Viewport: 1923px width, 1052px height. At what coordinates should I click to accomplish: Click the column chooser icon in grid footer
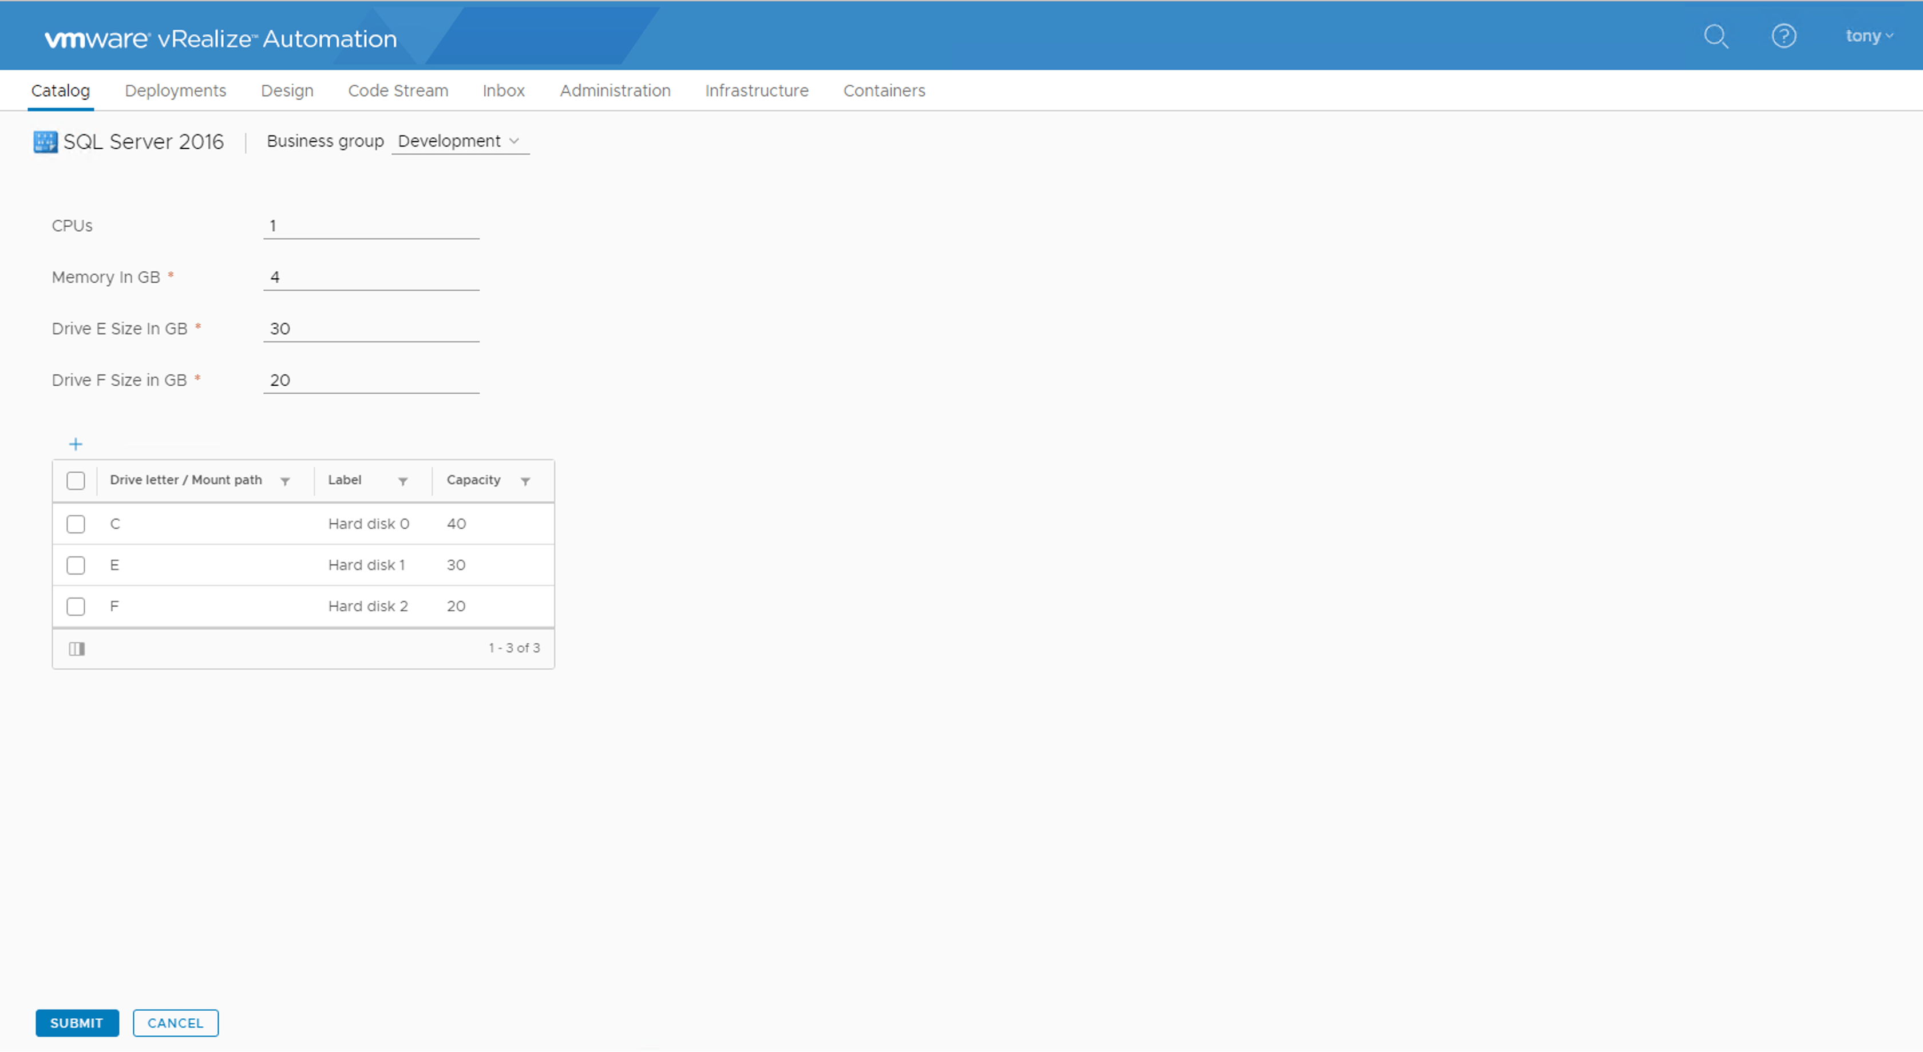(77, 648)
